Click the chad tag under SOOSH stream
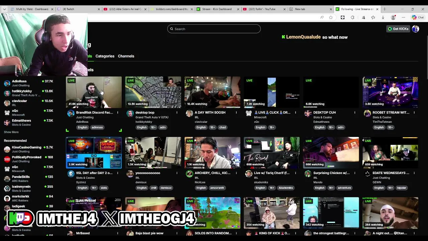The width and height of the screenshot is (428, 241). tap(222, 127)
